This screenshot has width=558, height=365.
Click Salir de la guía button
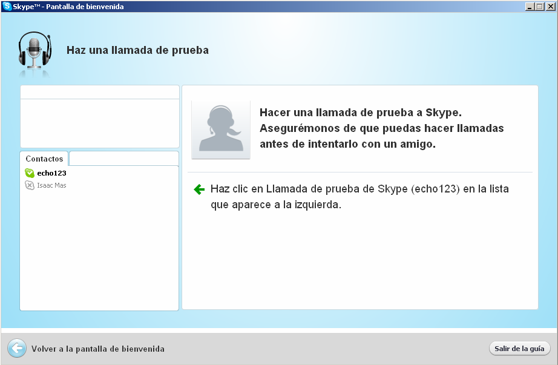point(519,348)
